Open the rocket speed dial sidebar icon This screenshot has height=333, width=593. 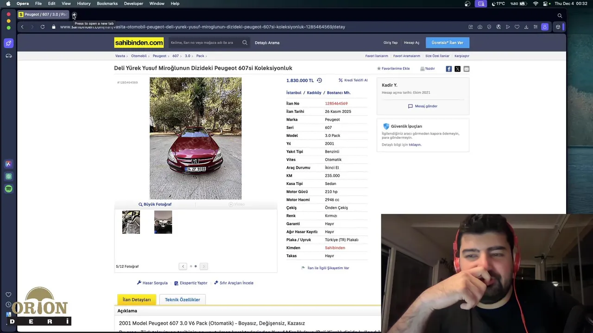(8, 43)
